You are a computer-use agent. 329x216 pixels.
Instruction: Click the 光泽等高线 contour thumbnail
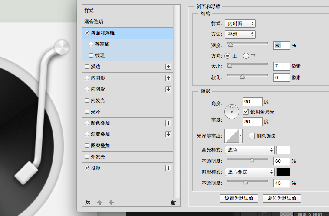click(x=232, y=136)
